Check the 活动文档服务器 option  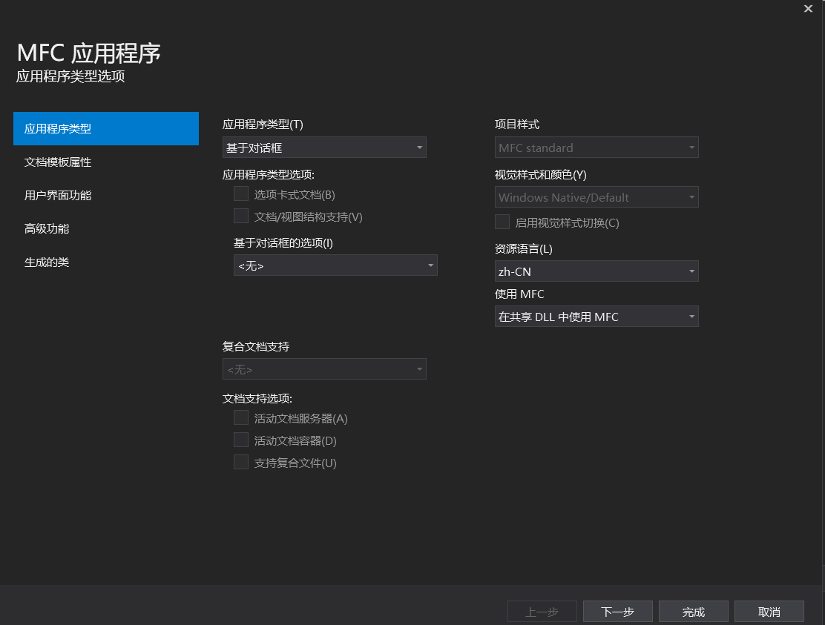[240, 417]
